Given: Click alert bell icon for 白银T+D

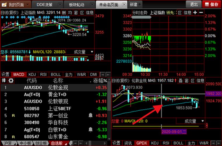Looking at the screenshot, I should tap(90, 129).
